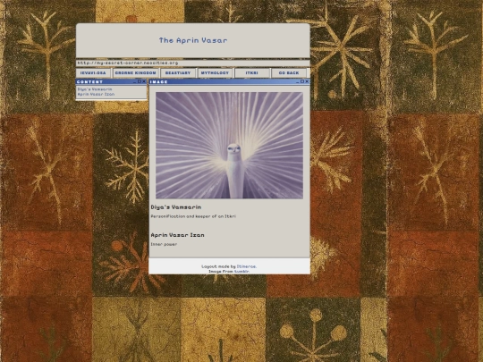Close the Content panel
Viewport: 483px width, 362px height.
(144, 81)
